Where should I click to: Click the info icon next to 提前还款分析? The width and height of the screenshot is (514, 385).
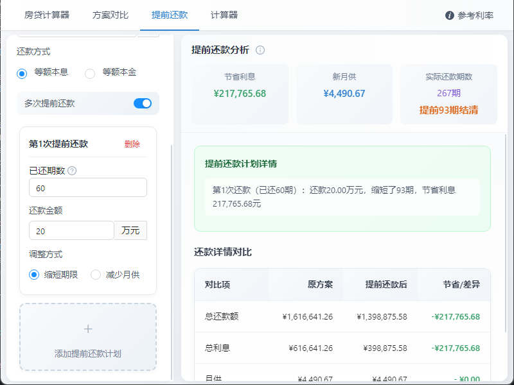pos(260,50)
